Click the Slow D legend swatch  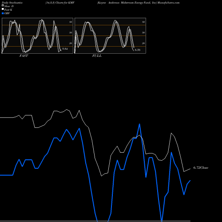[x=3, y=6]
